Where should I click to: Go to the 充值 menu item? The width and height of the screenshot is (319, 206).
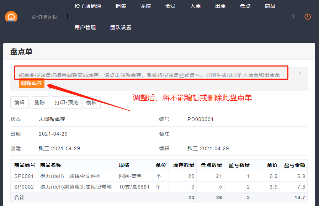[145, 6]
